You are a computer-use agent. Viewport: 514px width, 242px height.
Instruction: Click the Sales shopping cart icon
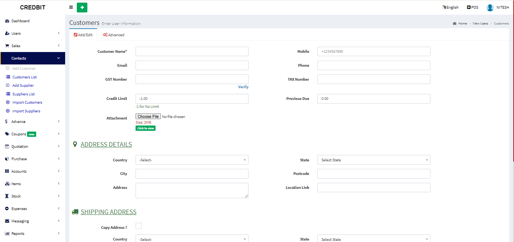tap(7, 46)
